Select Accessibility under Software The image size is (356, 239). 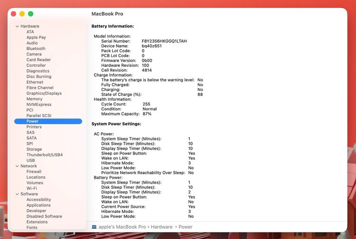coord(38,200)
